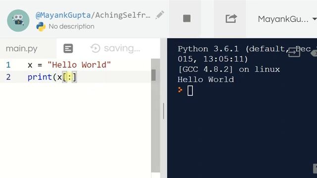Click the Hello World console output
Viewport: 317px width, 178px height.
[206, 80]
